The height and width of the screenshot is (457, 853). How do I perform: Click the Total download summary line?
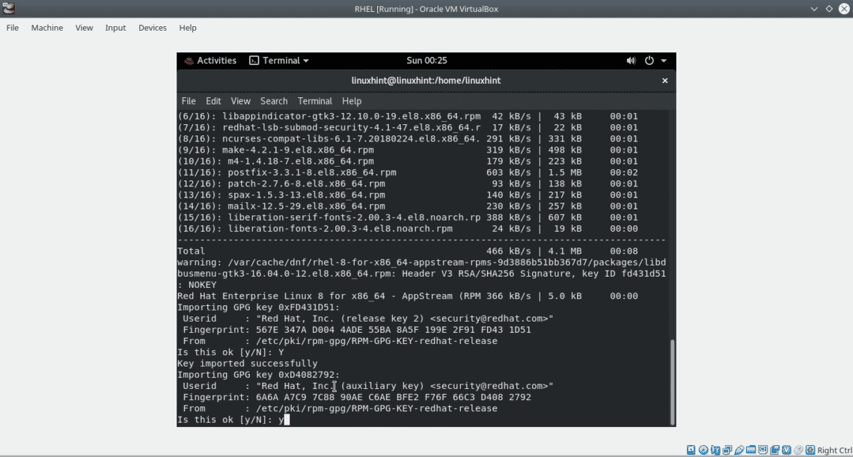point(408,251)
